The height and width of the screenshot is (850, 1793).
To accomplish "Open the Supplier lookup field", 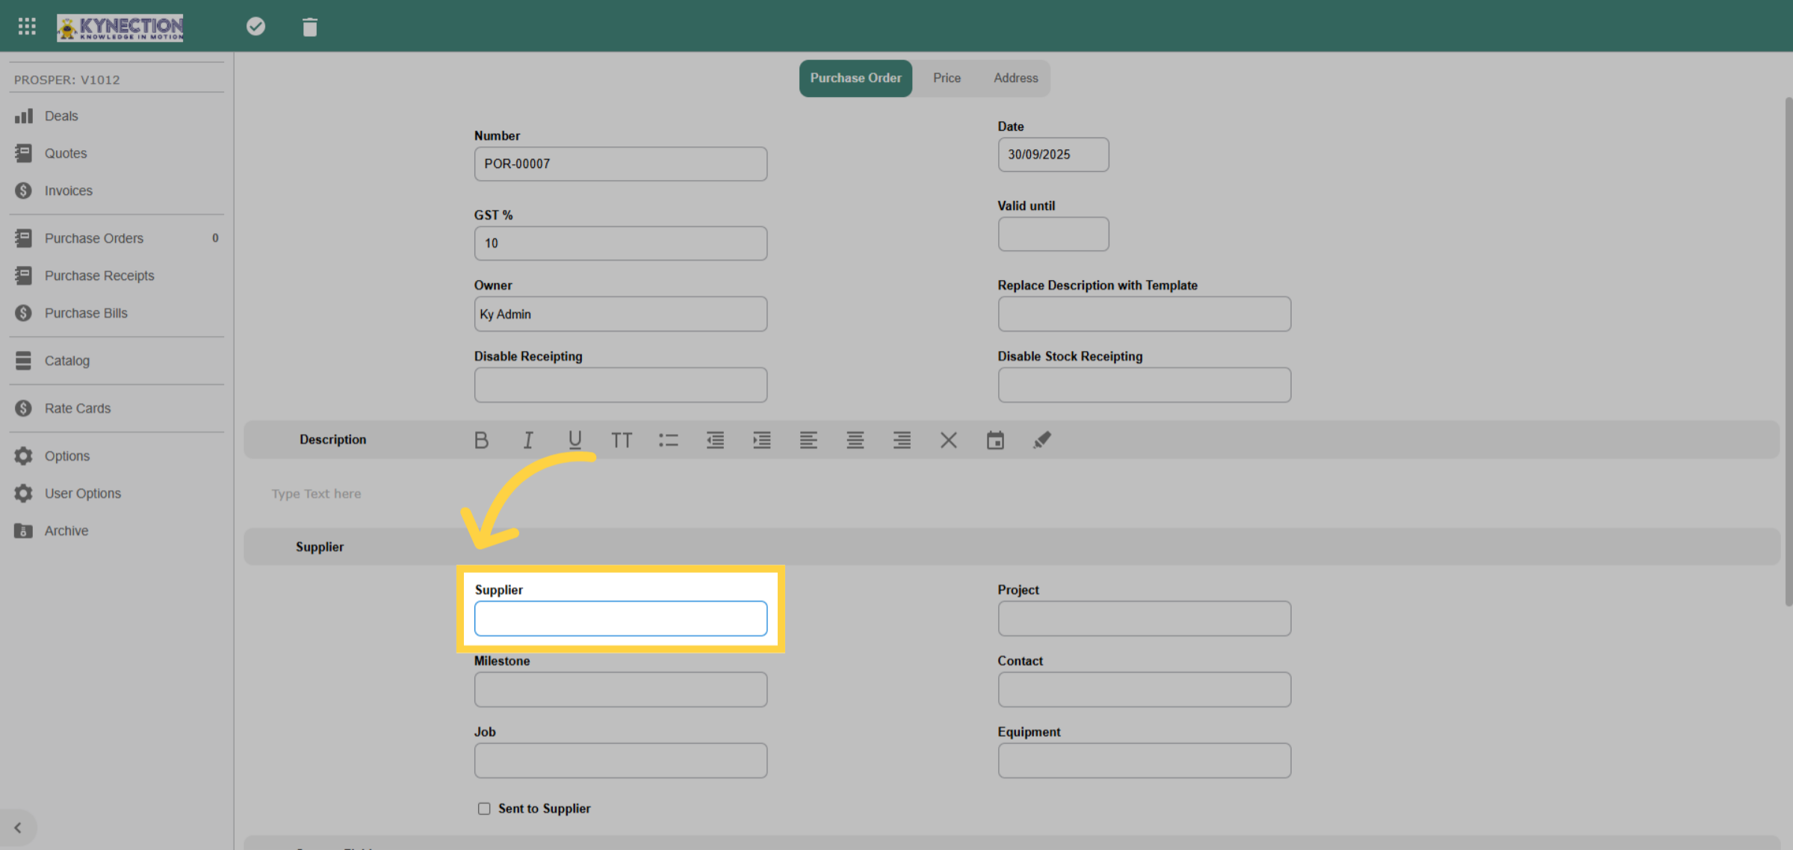I will click(x=620, y=618).
